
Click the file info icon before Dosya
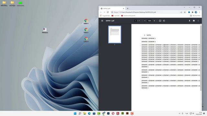112,12
